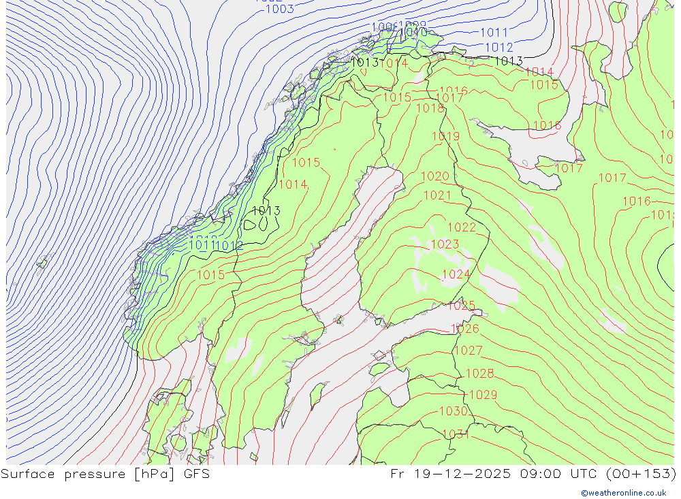Viewport: 681px width, 499px height.
Task: Click the red 1021 isobar label
Action: tap(437, 195)
